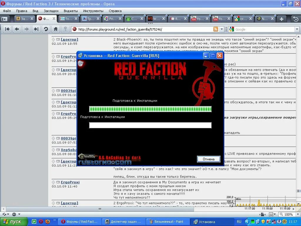Expand the quick launch chevron
The image size is (301, 226).
pyautogui.click(x=54, y=220)
